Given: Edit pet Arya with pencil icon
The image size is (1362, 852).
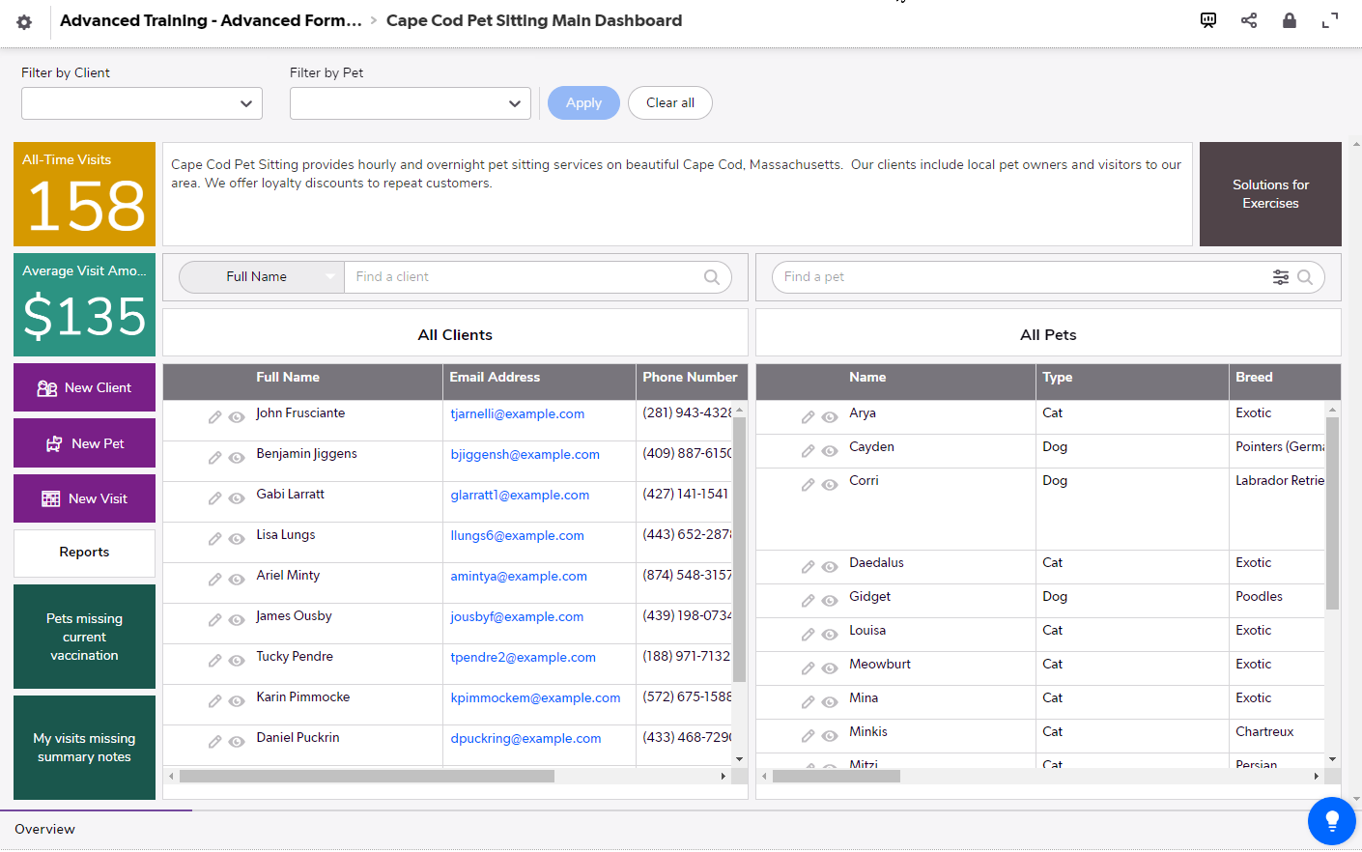Looking at the screenshot, I should pyautogui.click(x=808, y=417).
